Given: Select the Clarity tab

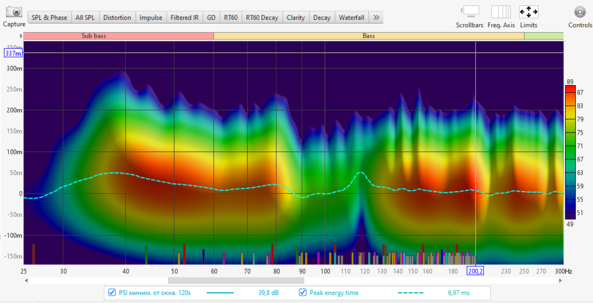Looking at the screenshot, I should pyautogui.click(x=296, y=18).
